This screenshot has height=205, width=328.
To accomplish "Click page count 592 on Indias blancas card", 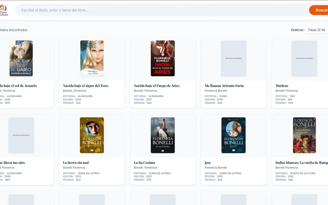I will (290, 180).
